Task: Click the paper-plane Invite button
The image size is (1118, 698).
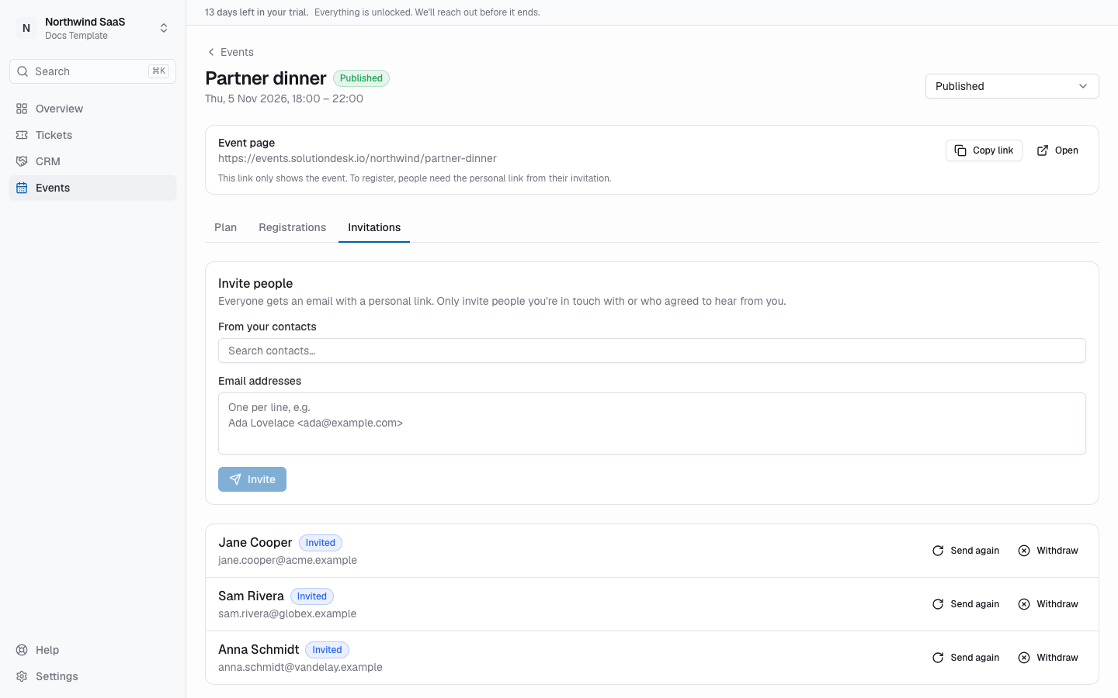Action: 252,479
